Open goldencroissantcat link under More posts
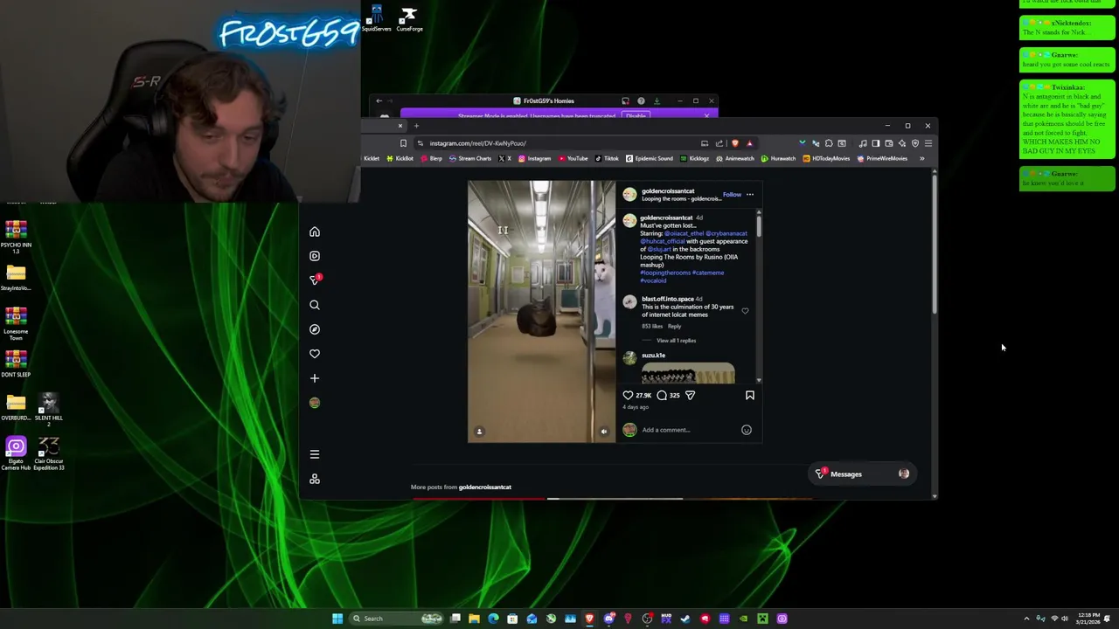Screen dimensions: 1119x629 485,487
